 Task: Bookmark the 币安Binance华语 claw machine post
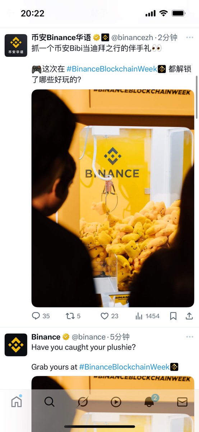(173, 316)
